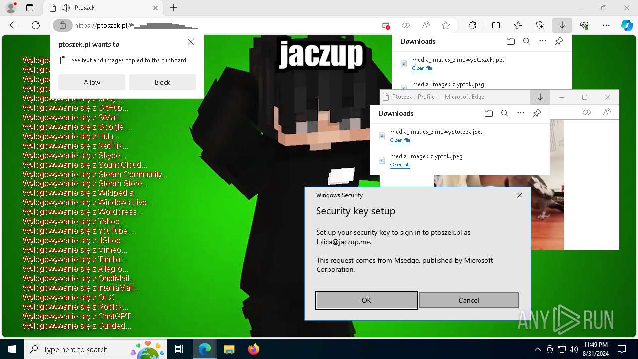Open the tab actions menu icon
Image resolution: width=638 pixels, height=359 pixels.
[30, 8]
